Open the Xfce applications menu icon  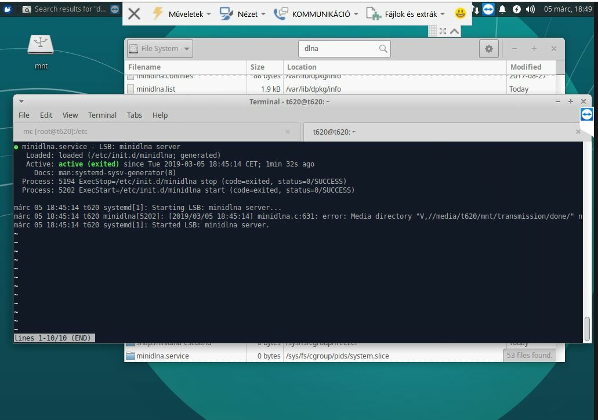point(7,9)
